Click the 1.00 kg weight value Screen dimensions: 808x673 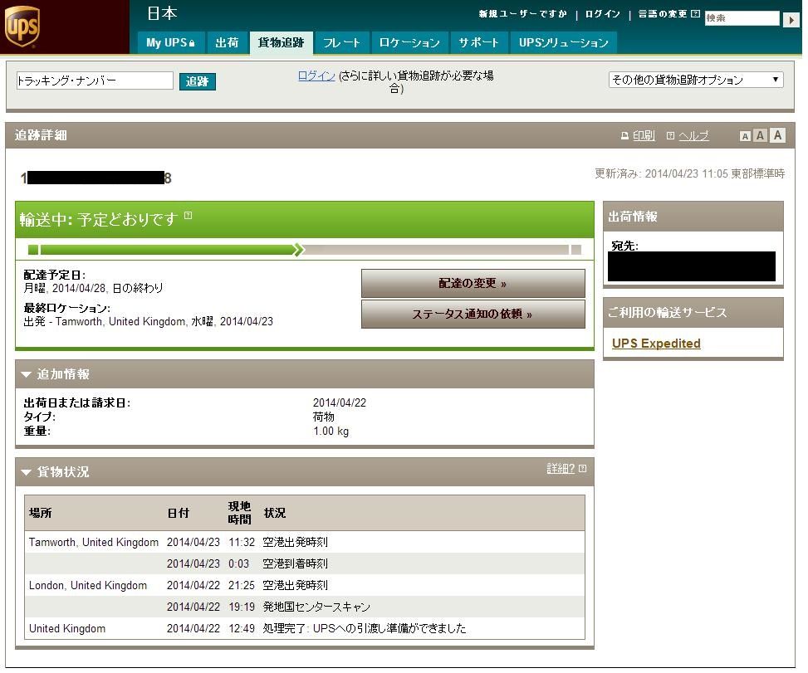click(331, 431)
